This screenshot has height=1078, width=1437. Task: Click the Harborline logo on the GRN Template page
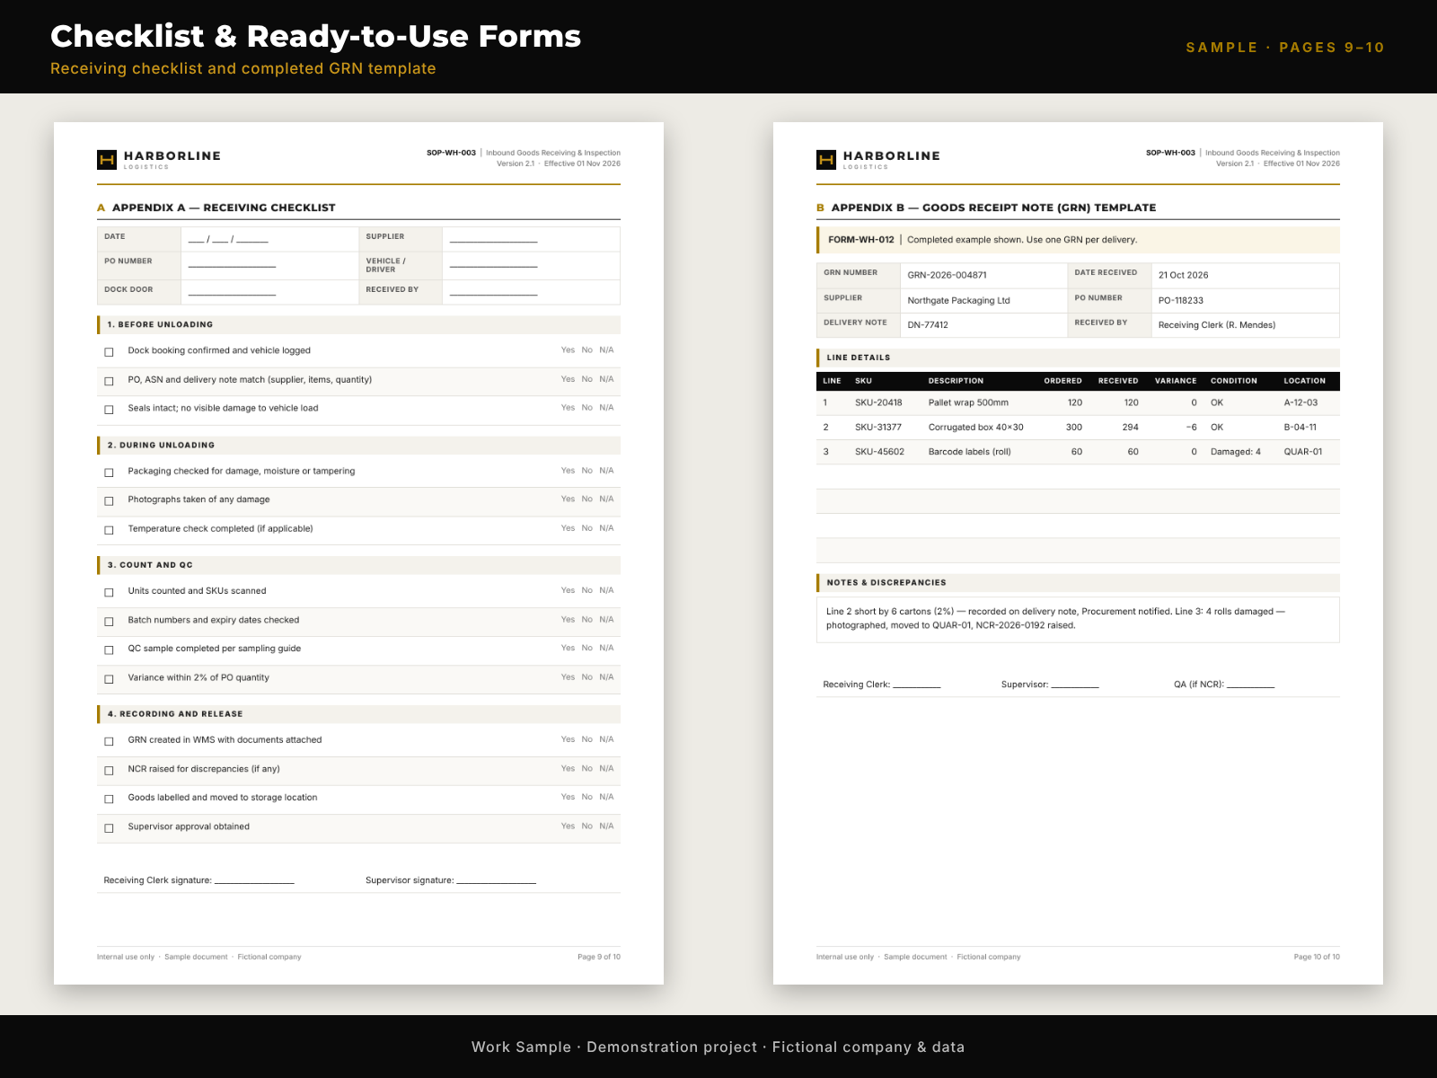(x=878, y=160)
